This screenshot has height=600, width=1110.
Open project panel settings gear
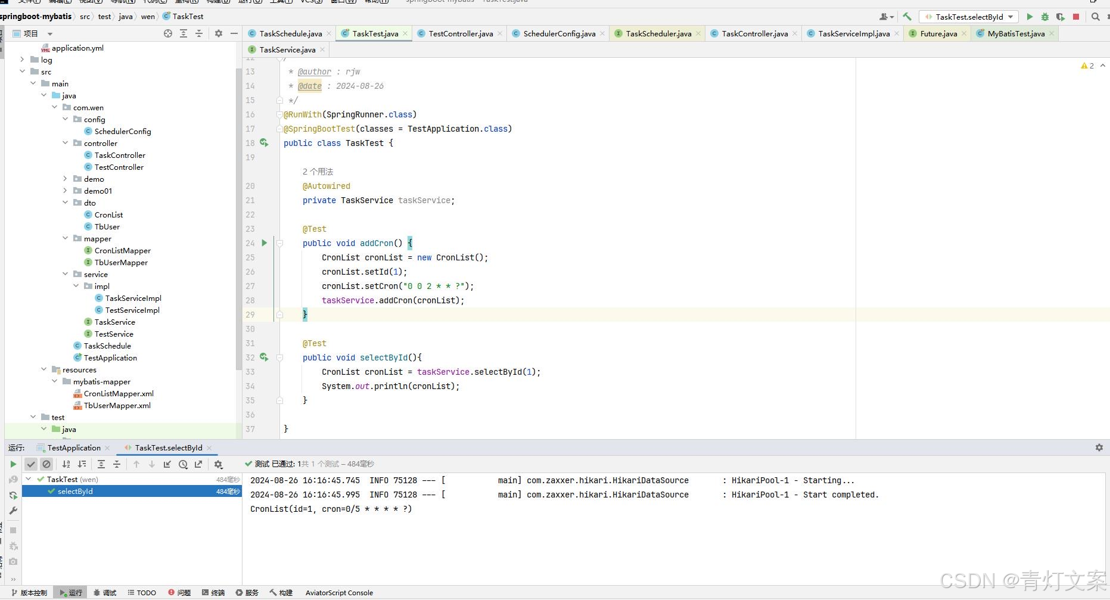[x=218, y=33]
